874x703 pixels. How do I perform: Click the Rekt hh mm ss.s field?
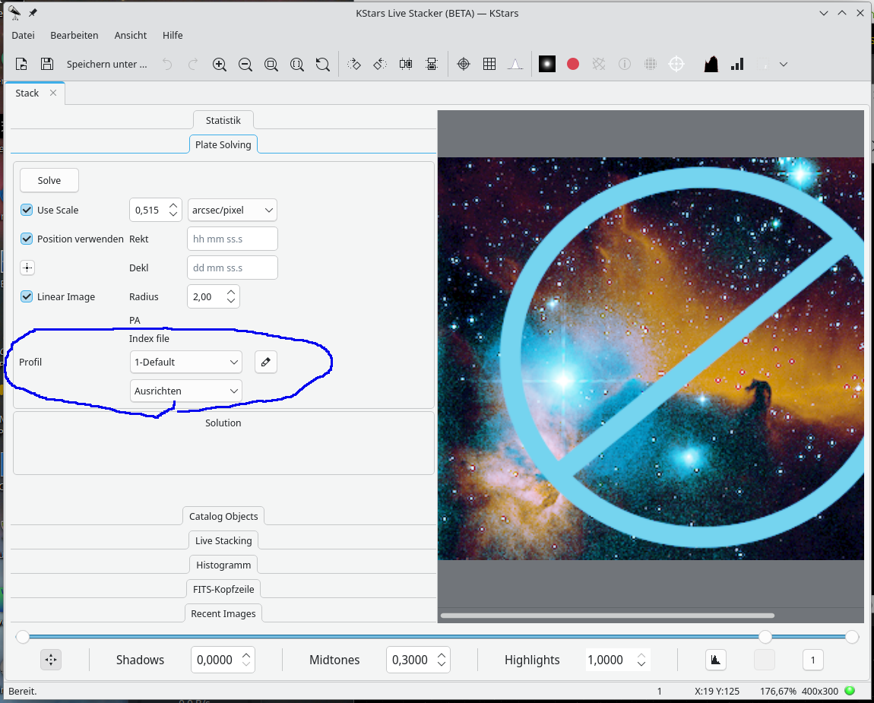tap(233, 239)
